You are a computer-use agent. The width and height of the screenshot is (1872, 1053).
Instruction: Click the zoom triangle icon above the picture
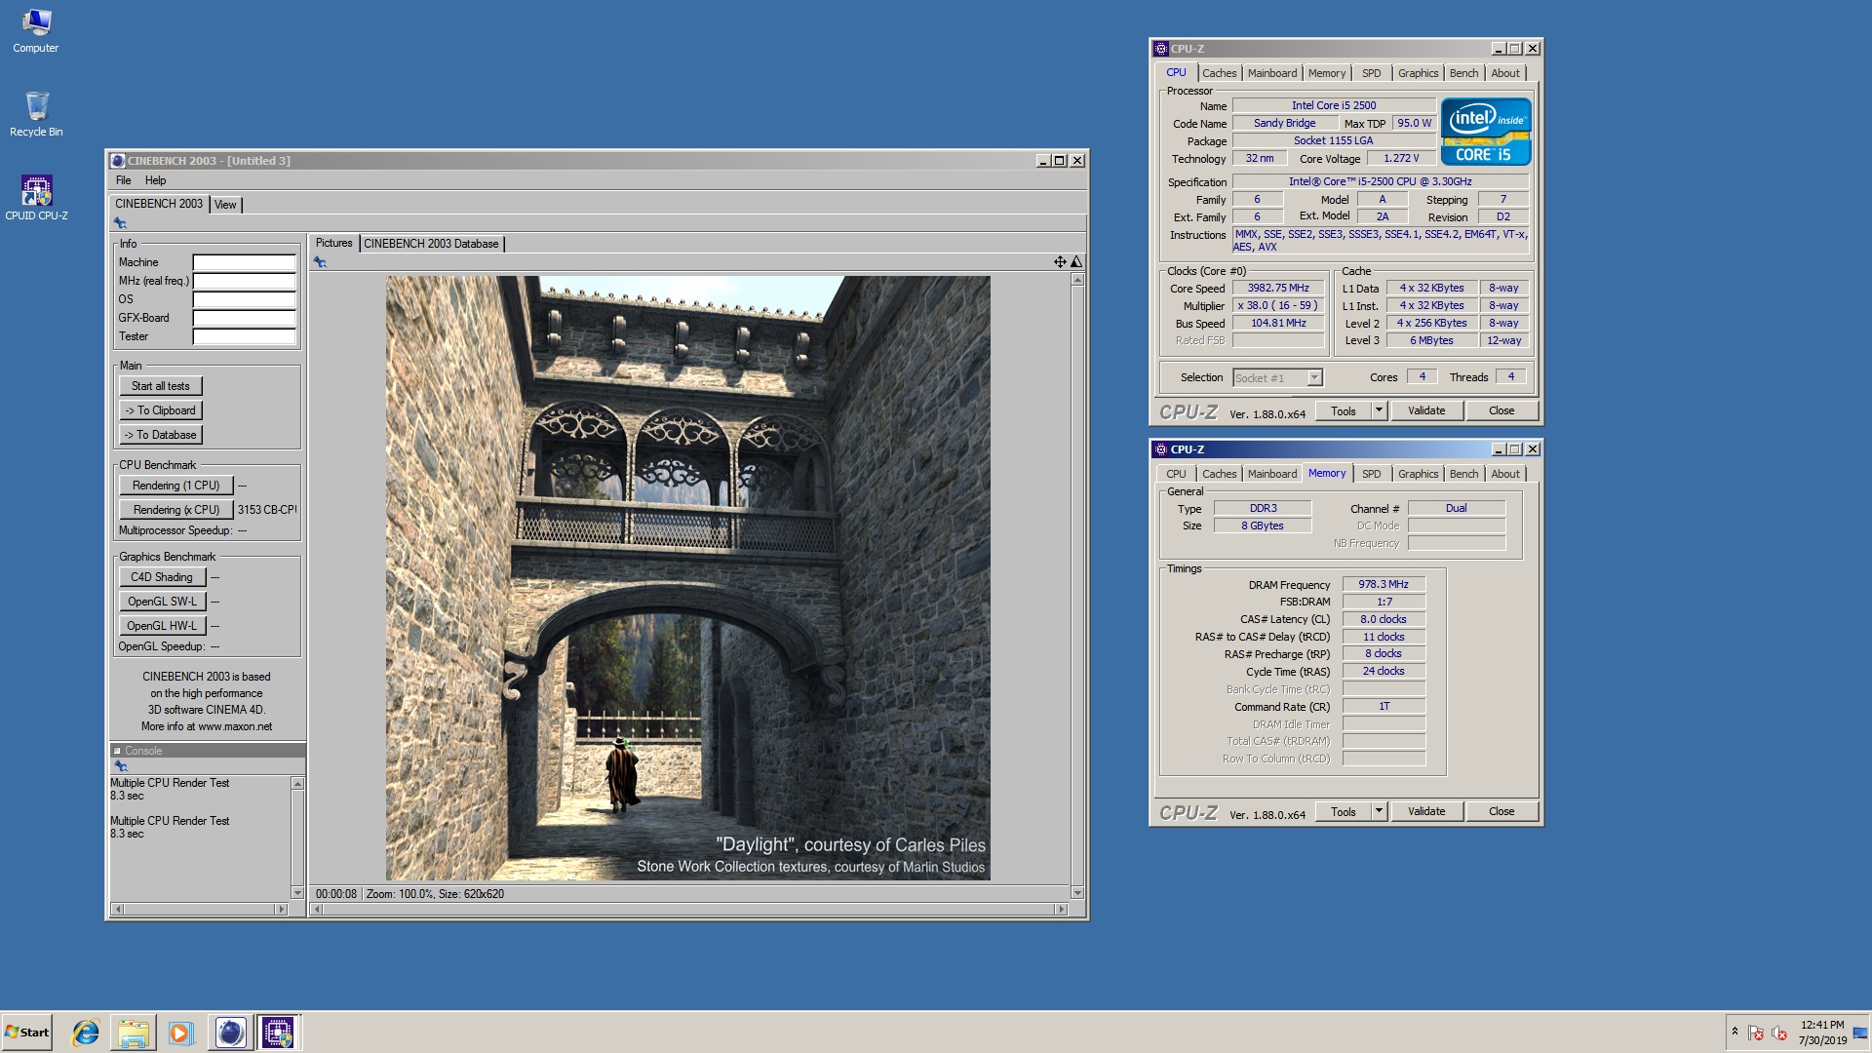[1076, 261]
